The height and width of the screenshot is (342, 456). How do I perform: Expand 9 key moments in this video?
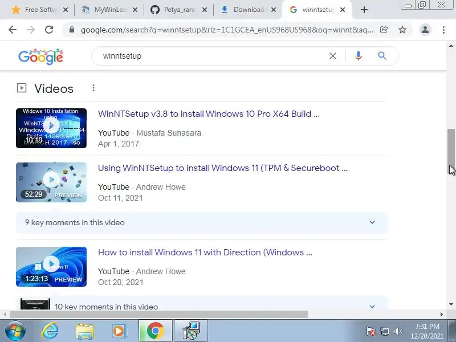[x=202, y=222]
